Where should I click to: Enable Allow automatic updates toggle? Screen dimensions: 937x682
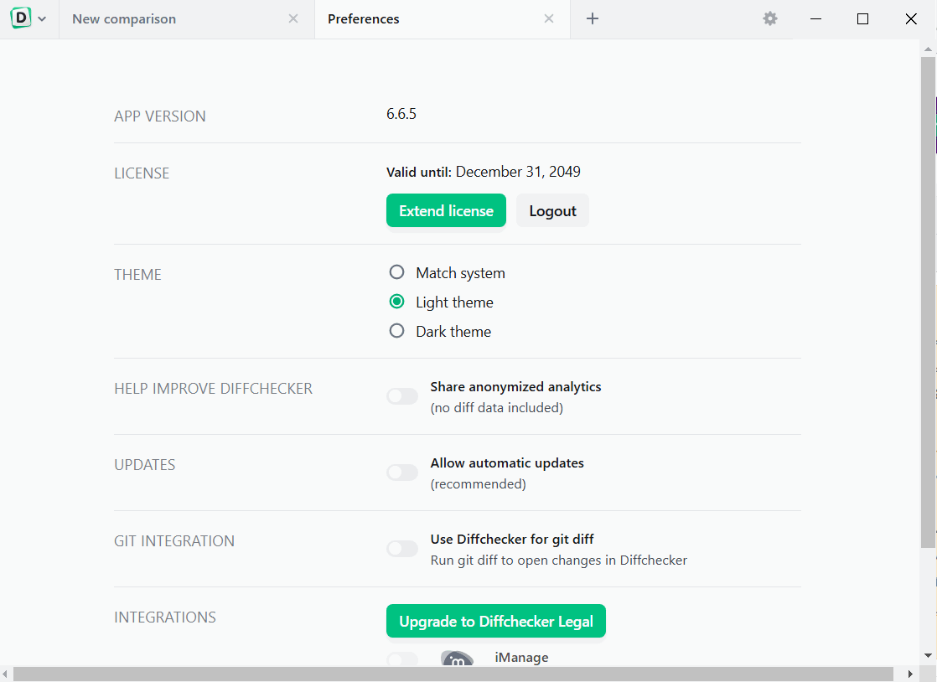pos(402,473)
